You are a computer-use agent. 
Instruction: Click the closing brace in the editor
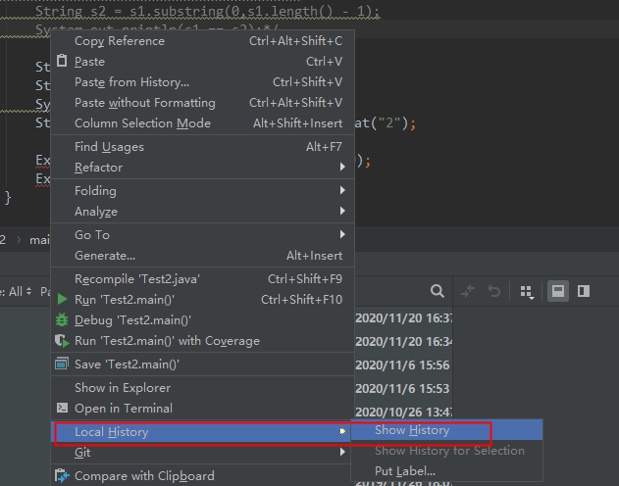(x=8, y=197)
